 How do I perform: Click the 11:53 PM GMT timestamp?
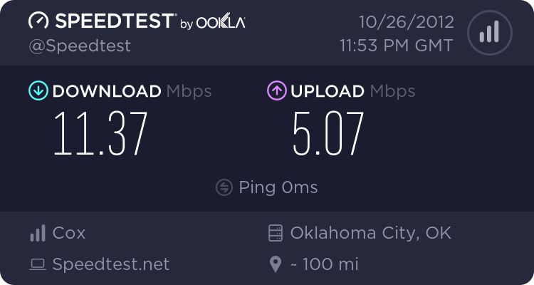396,46
